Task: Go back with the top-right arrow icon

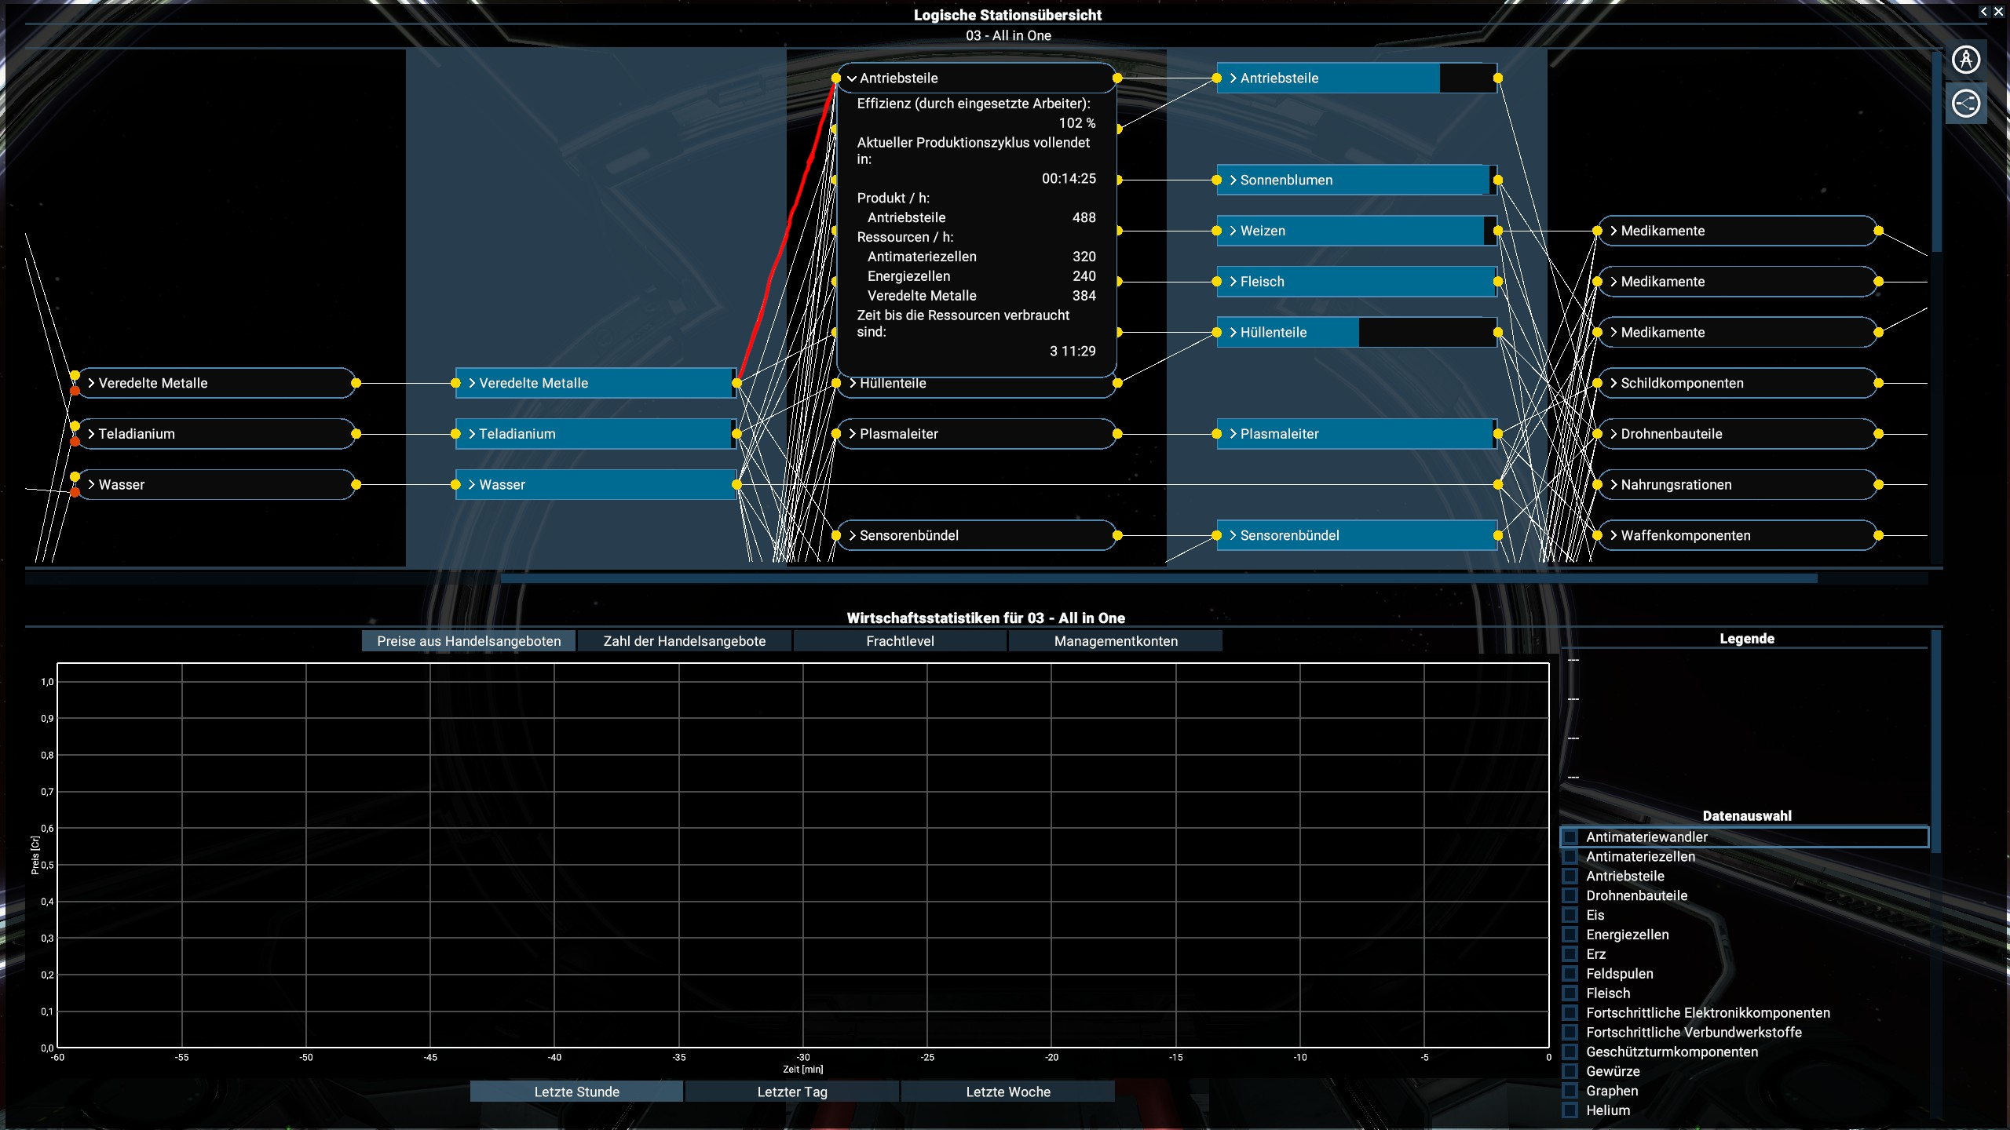Action: (x=1983, y=12)
